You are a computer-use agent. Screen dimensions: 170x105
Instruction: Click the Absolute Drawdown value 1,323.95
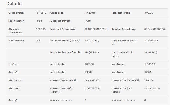[x=41, y=29]
